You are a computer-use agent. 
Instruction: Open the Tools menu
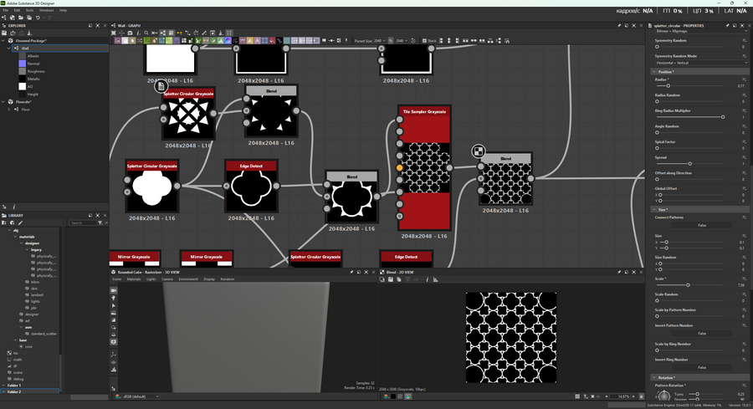[x=29, y=10]
